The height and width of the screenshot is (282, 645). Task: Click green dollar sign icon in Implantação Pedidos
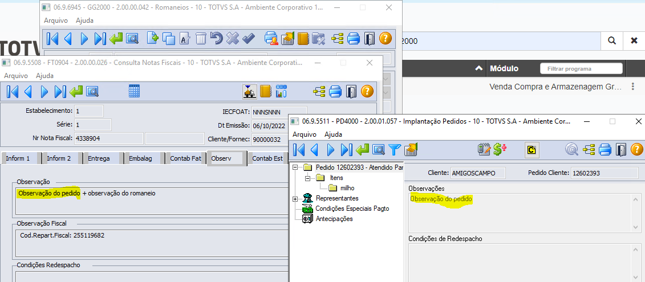click(500, 150)
